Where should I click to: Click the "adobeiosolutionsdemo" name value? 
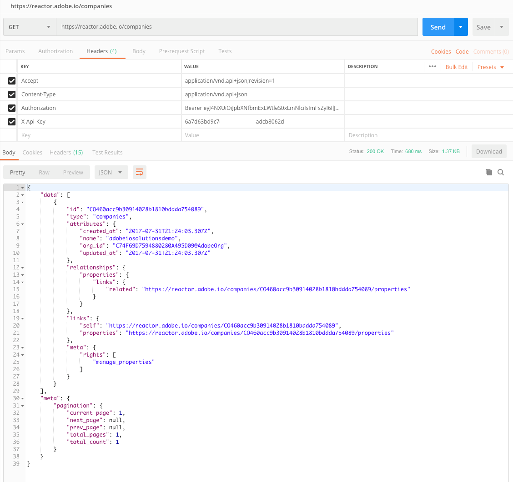point(141,239)
